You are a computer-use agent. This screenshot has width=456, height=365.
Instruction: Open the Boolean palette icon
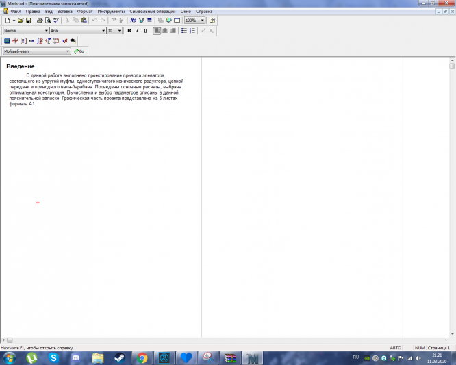pos(48,41)
